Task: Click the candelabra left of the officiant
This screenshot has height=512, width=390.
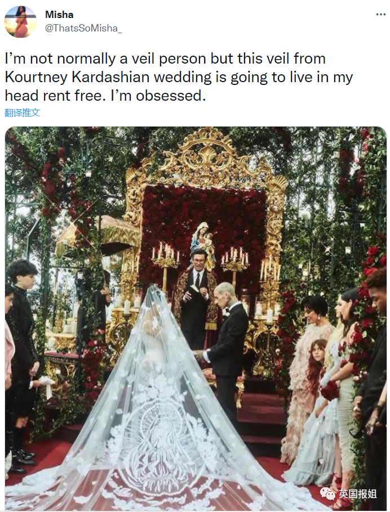Action: [166, 264]
